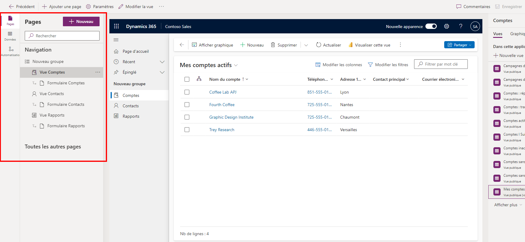Go back with the Précédent arrow
Screen dimensions: 525x242
point(21,7)
